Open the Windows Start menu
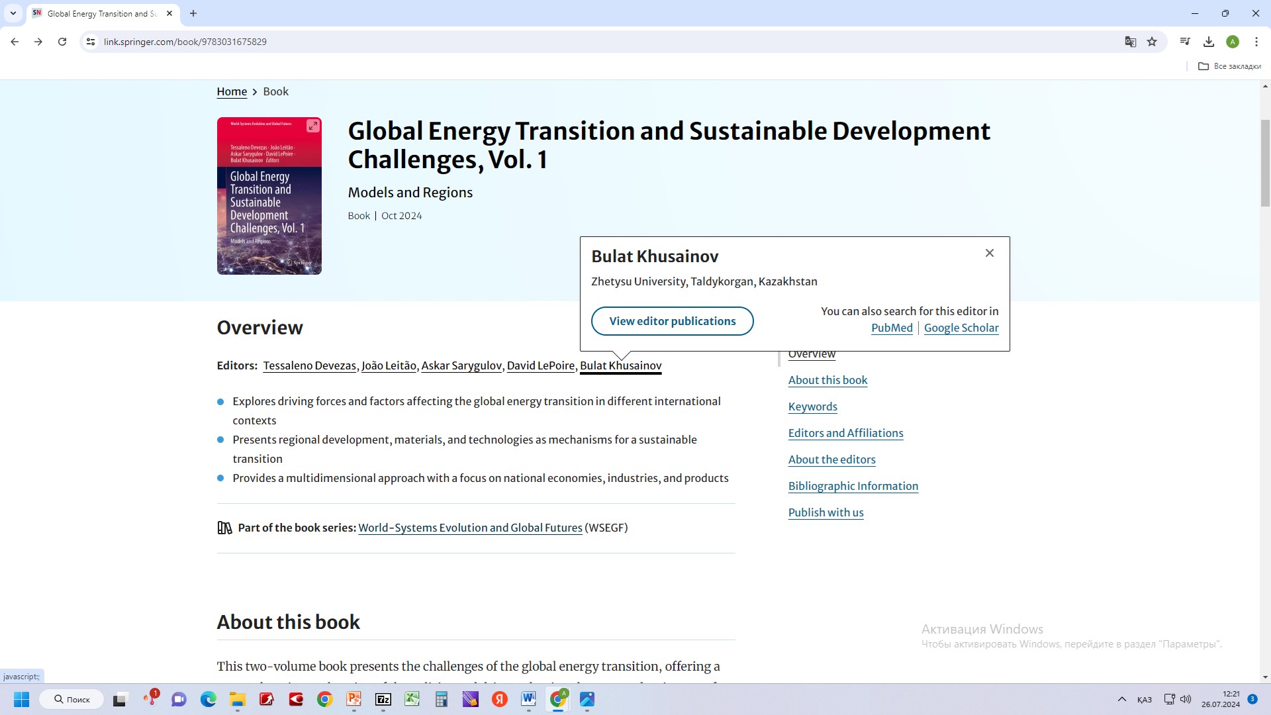The width and height of the screenshot is (1271, 715). pos(21,699)
